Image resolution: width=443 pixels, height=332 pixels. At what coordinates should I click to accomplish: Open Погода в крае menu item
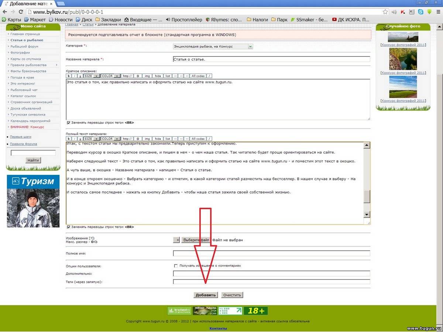[22, 77]
